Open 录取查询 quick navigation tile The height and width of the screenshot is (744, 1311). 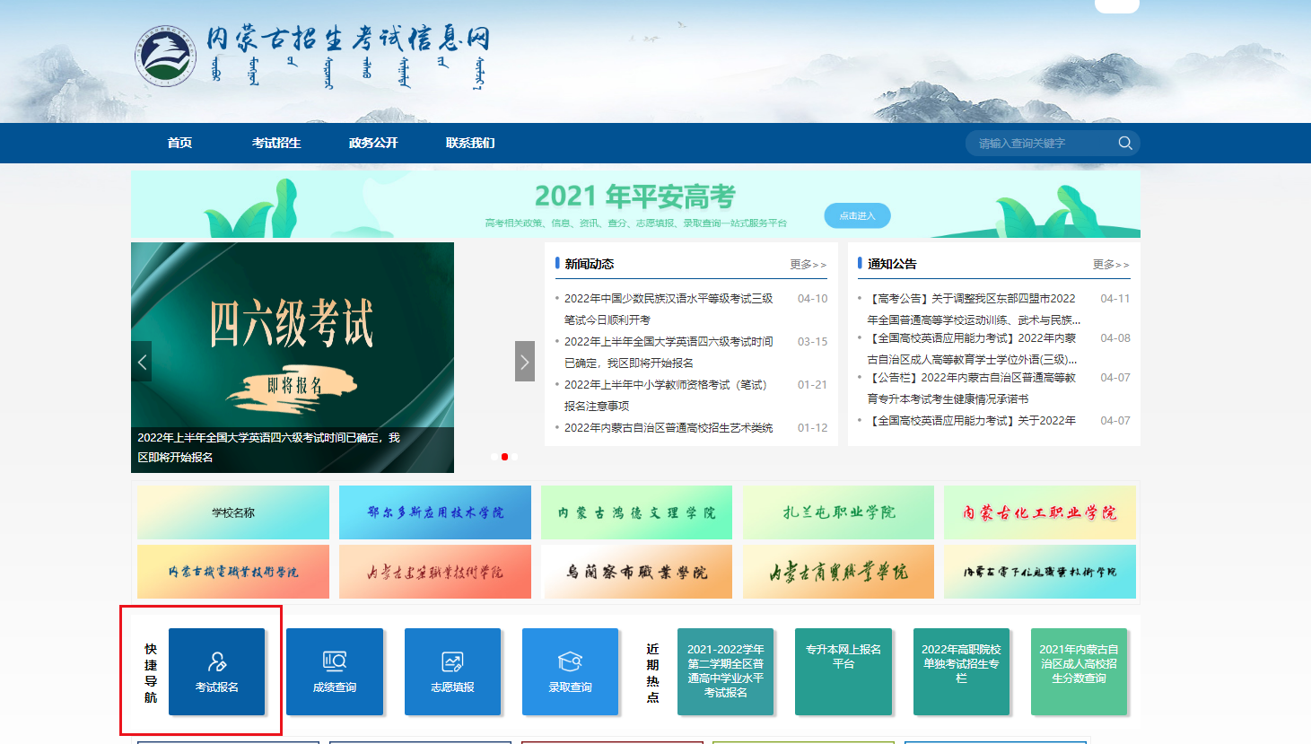coord(571,671)
